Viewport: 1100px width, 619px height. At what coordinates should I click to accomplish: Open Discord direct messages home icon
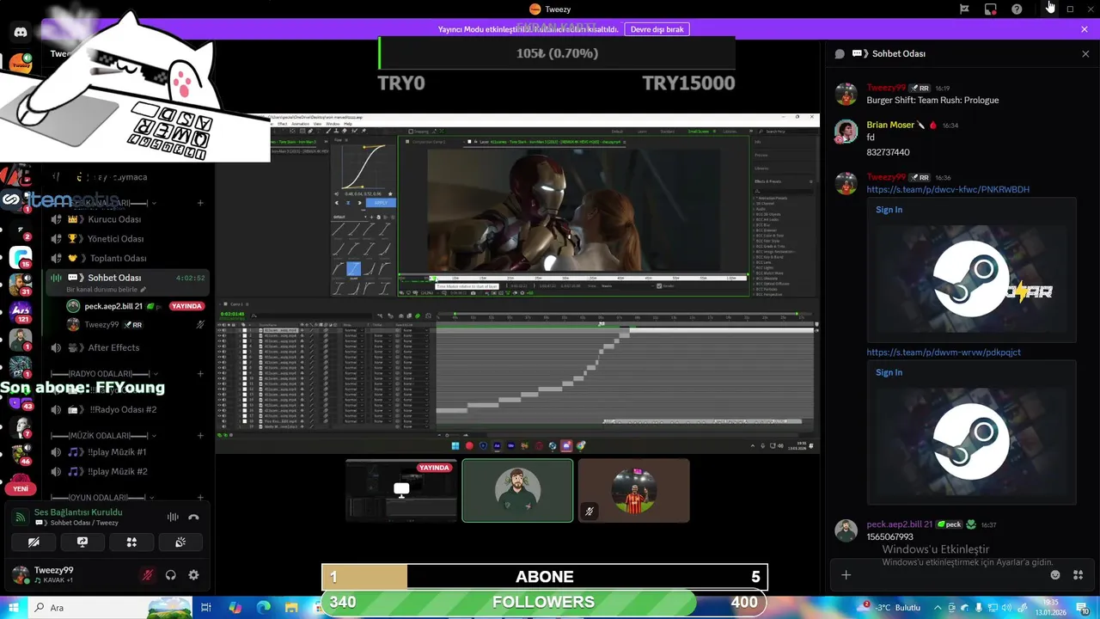21,32
